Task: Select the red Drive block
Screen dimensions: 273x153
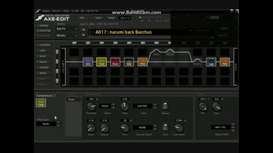Action: [115, 62]
